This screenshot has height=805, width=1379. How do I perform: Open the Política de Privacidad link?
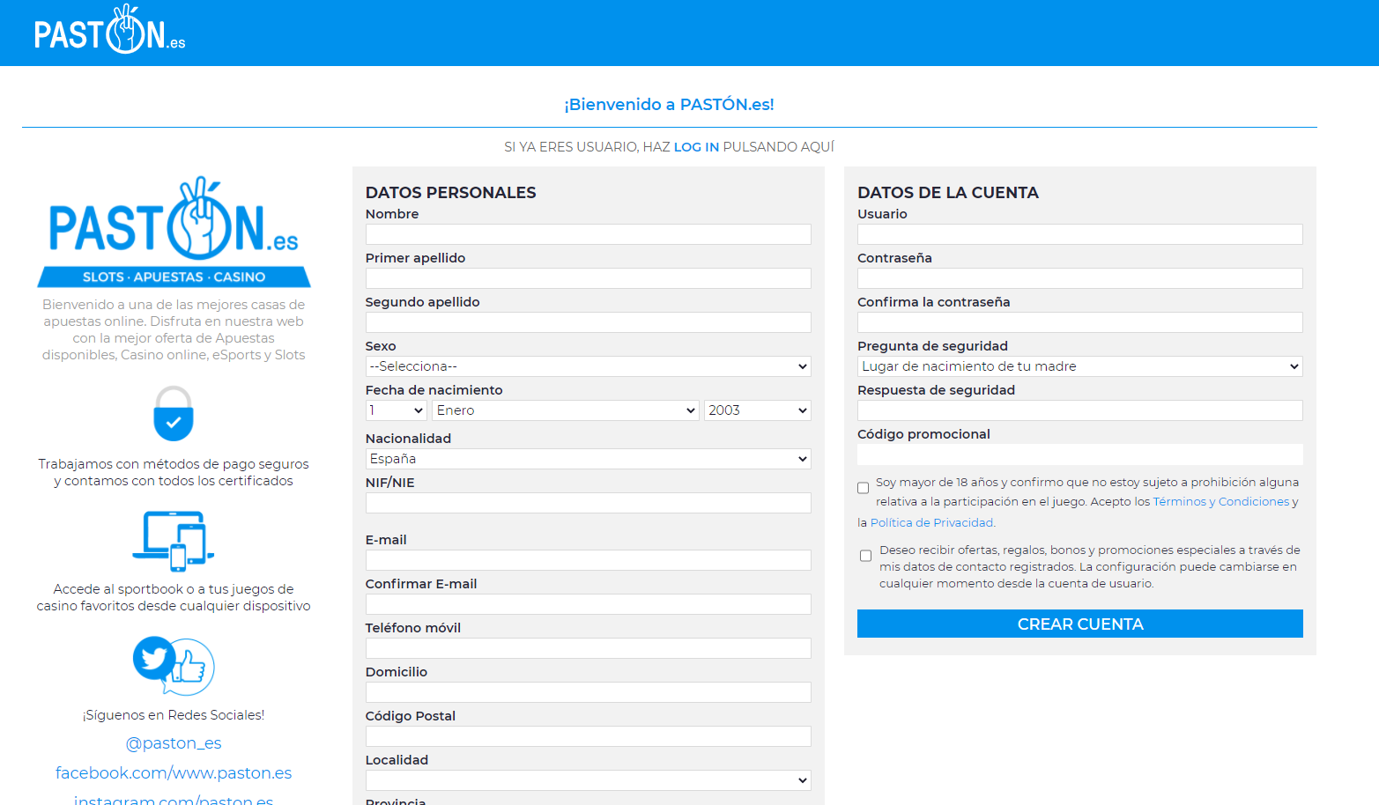(x=932, y=523)
